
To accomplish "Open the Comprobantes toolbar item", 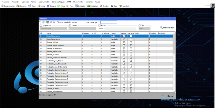I will click(8, 6).
